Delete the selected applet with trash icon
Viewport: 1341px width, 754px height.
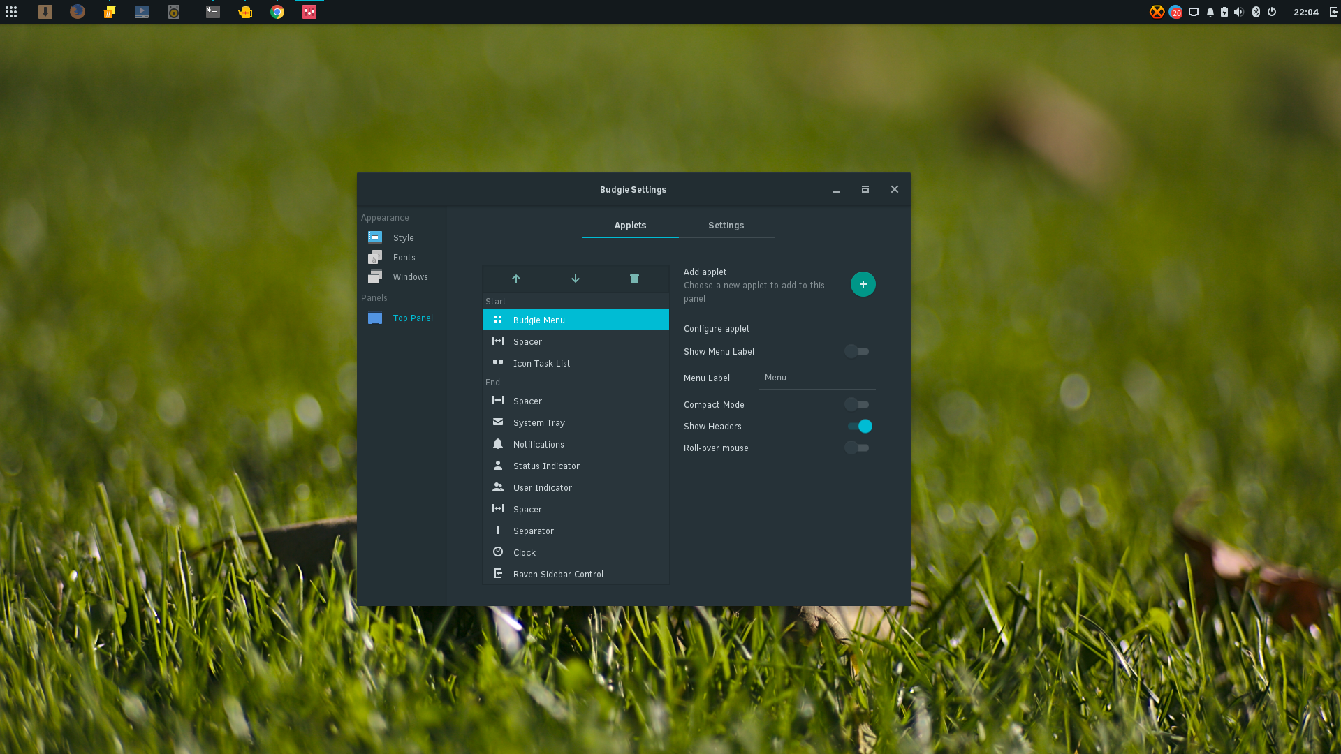[x=634, y=279]
